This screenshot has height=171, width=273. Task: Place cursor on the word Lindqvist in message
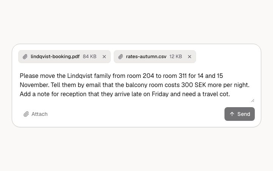point(80,76)
